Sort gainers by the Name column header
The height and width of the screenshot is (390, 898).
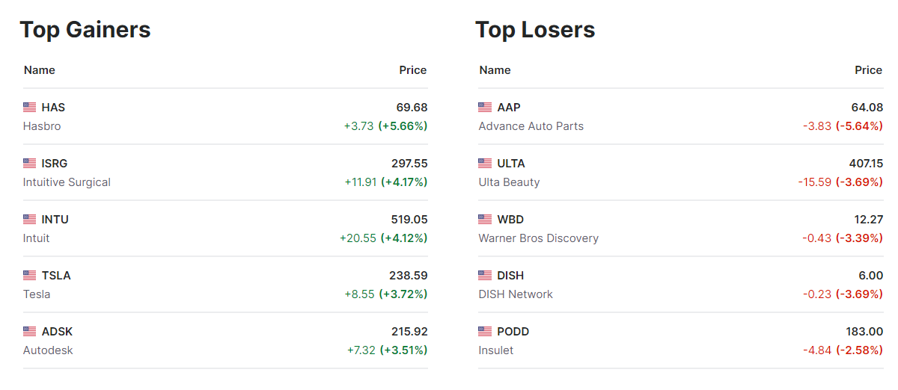[x=40, y=70]
